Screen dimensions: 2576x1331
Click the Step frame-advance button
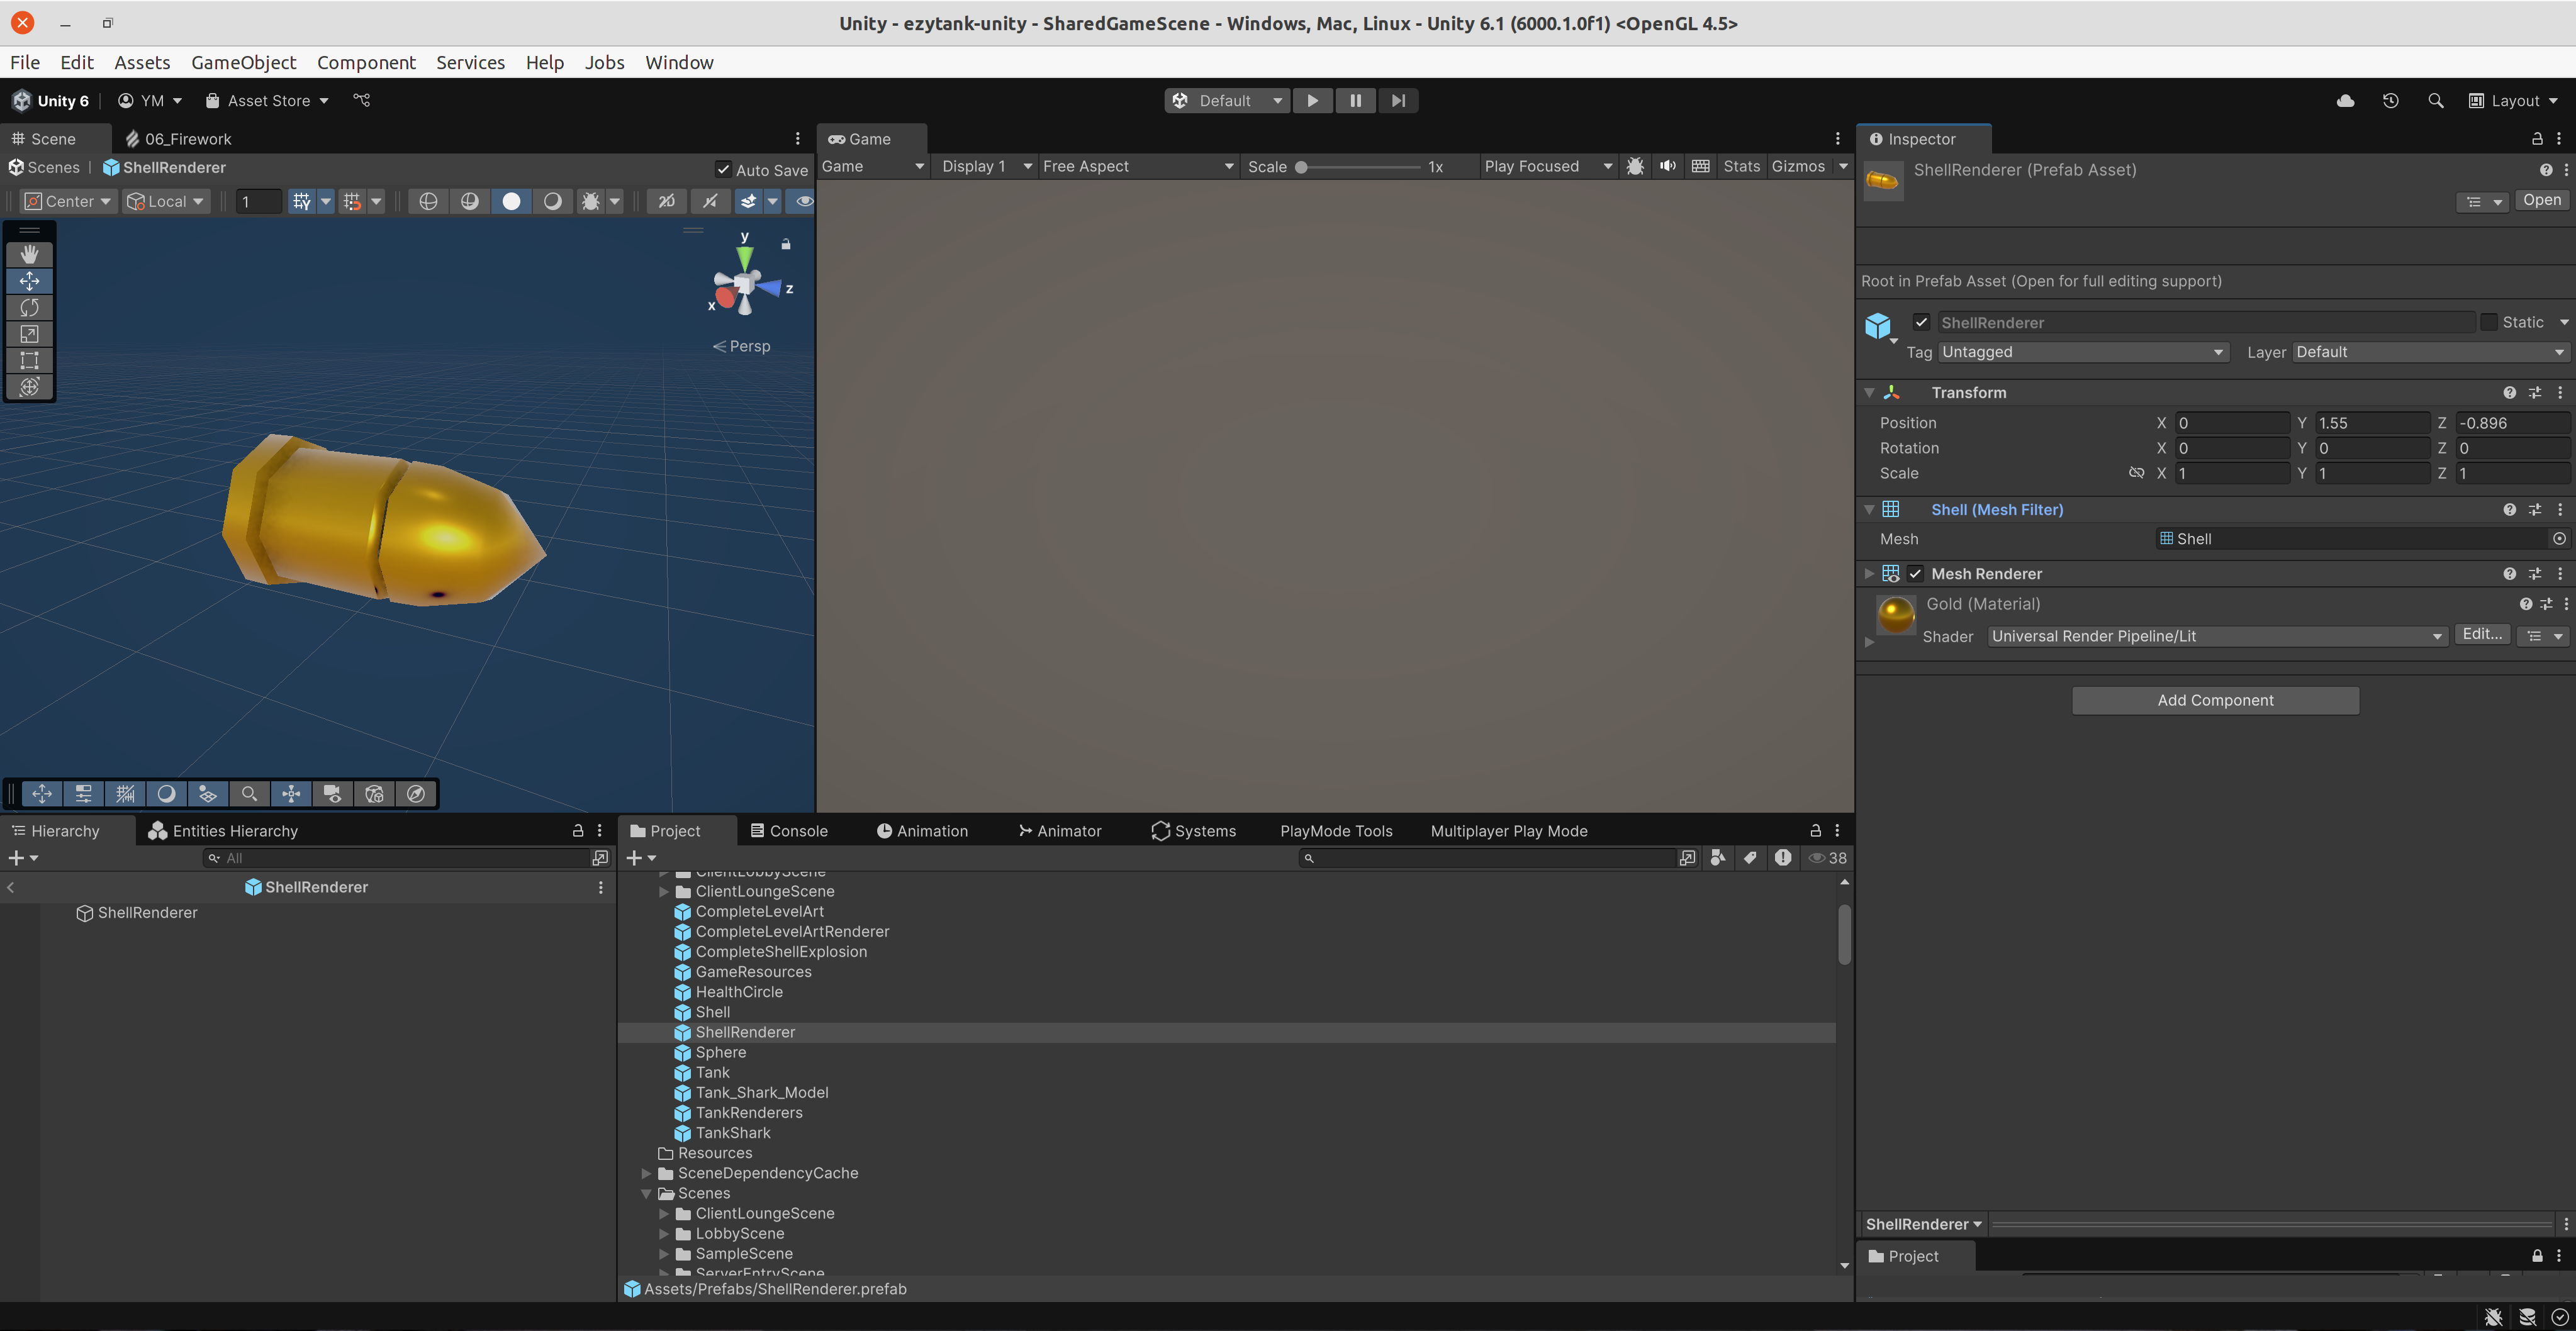tap(1398, 100)
